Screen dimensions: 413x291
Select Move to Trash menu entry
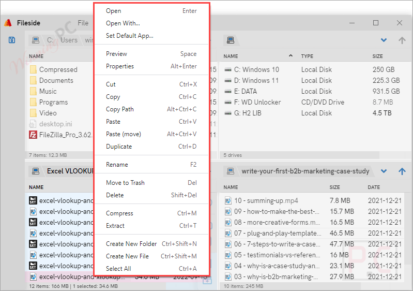tap(151, 183)
